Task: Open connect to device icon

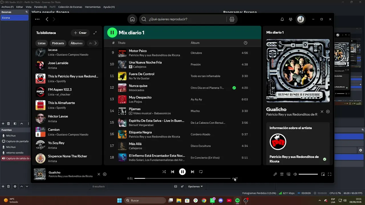Action: [x=288, y=174]
